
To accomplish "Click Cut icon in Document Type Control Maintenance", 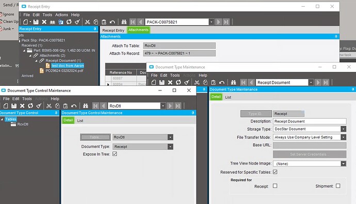I will click(x=49, y=106).
